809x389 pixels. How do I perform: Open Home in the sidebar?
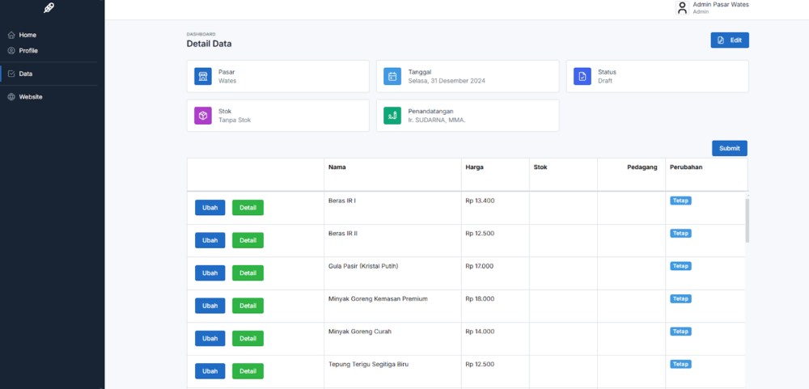(x=28, y=35)
